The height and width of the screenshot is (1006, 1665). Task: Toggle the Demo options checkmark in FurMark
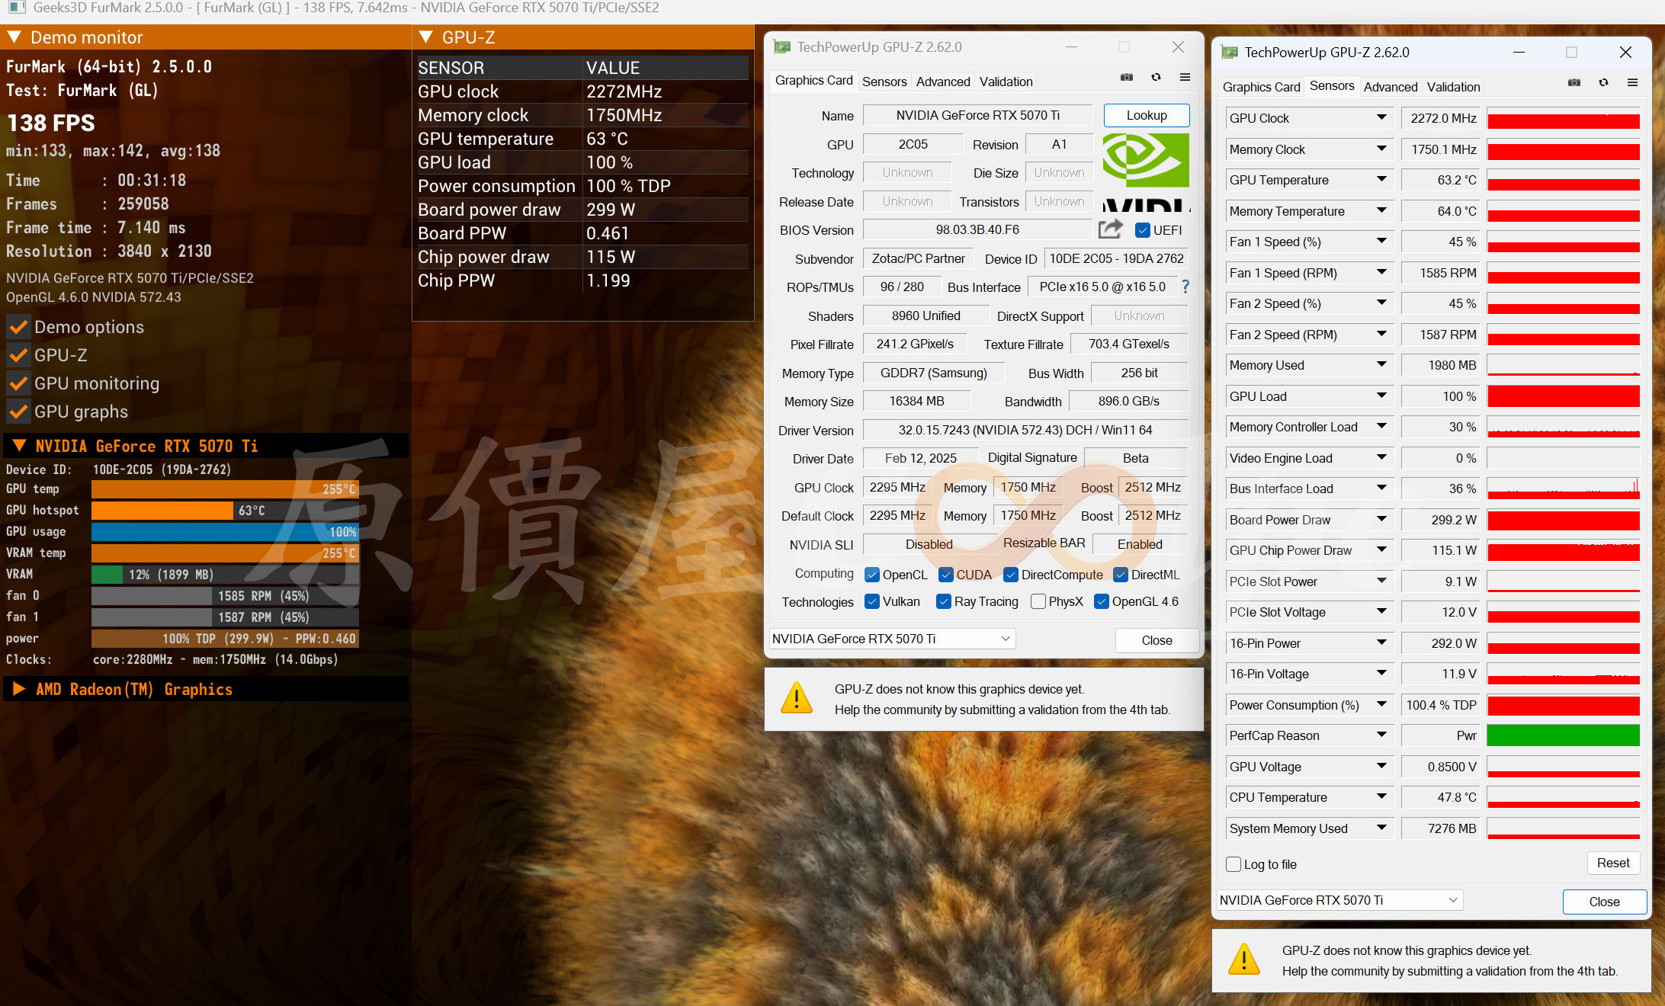point(19,327)
